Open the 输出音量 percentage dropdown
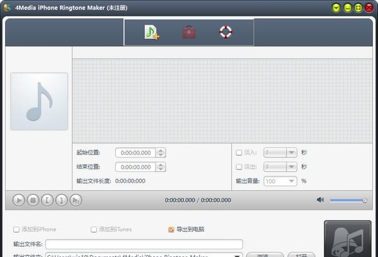Screen dimensions: 378x257 [292, 181]
